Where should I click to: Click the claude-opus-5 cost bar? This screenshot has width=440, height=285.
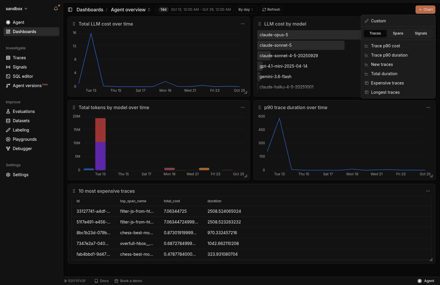pos(309,35)
